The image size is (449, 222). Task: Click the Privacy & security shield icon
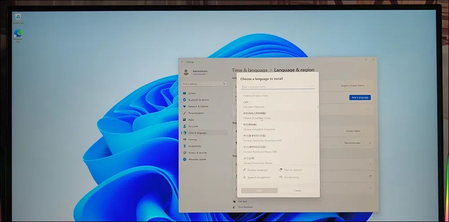(x=185, y=152)
